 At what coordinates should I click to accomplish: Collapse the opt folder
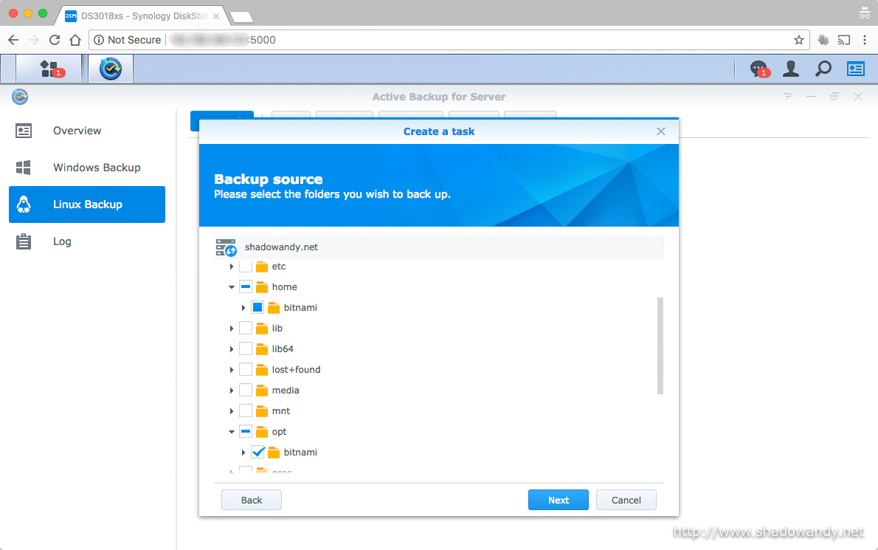pos(231,432)
